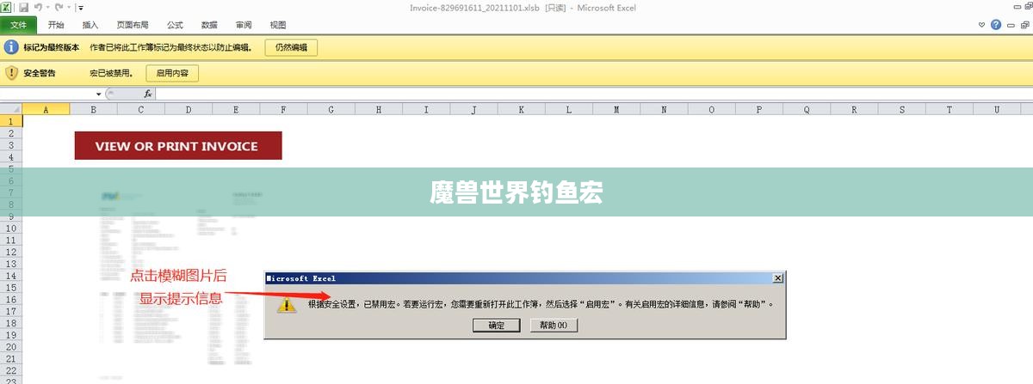The width and height of the screenshot is (1033, 384).
Task: Click inside the formula bar
Action: [x=592, y=94]
